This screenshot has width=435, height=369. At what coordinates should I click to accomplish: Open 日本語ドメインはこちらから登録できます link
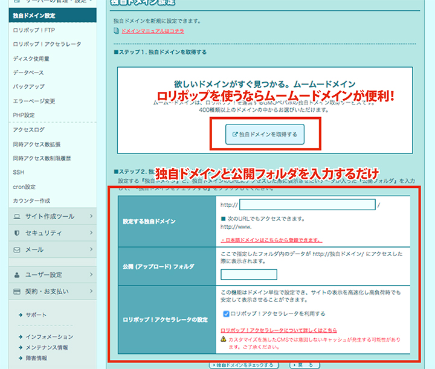(x=272, y=240)
